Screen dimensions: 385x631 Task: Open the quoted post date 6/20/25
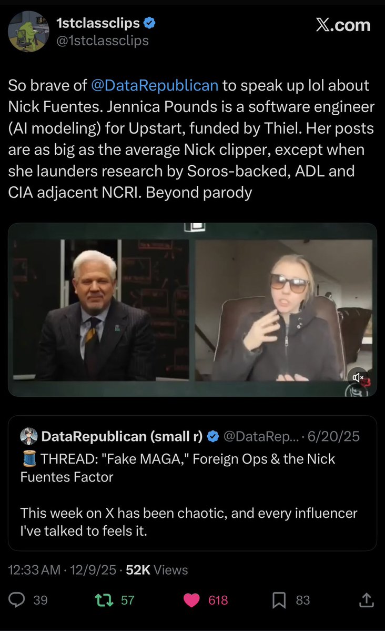(x=333, y=436)
